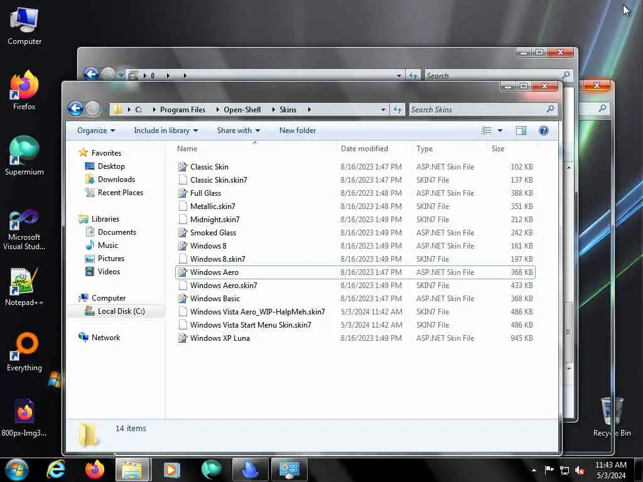This screenshot has height=482, width=643.
Task: Expand the arrow after Skins in breadcrumb
Action: pos(309,109)
